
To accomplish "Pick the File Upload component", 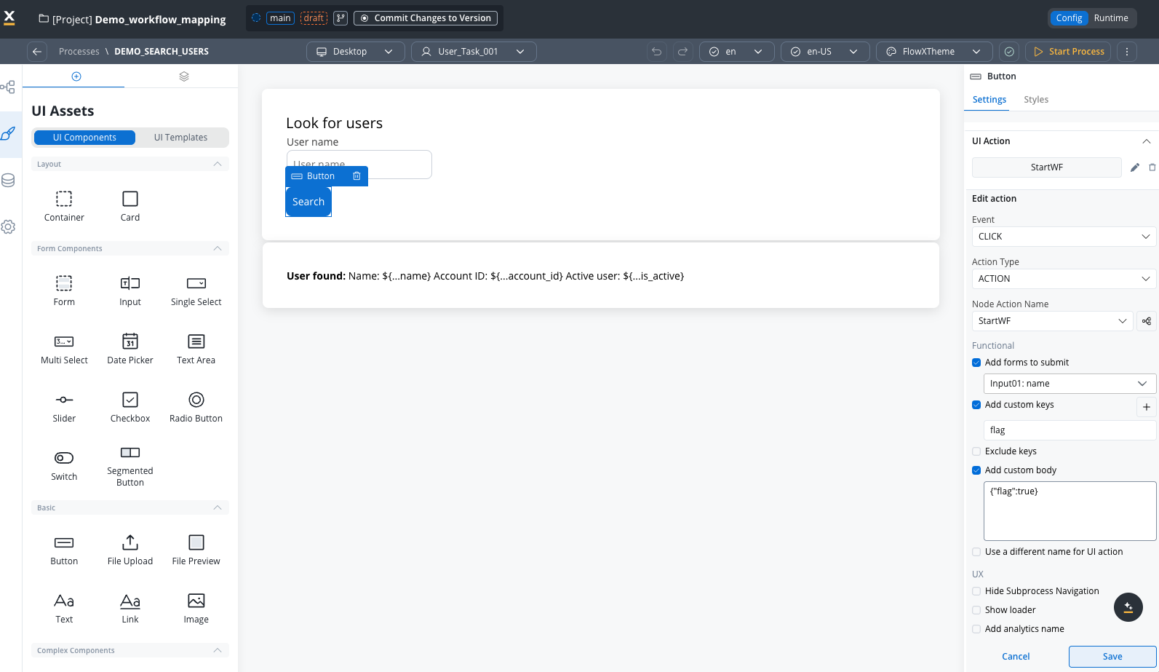I will click(130, 550).
